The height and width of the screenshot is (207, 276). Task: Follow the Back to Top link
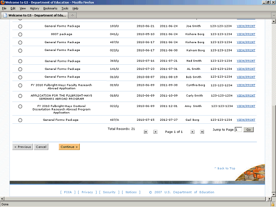click(225, 168)
